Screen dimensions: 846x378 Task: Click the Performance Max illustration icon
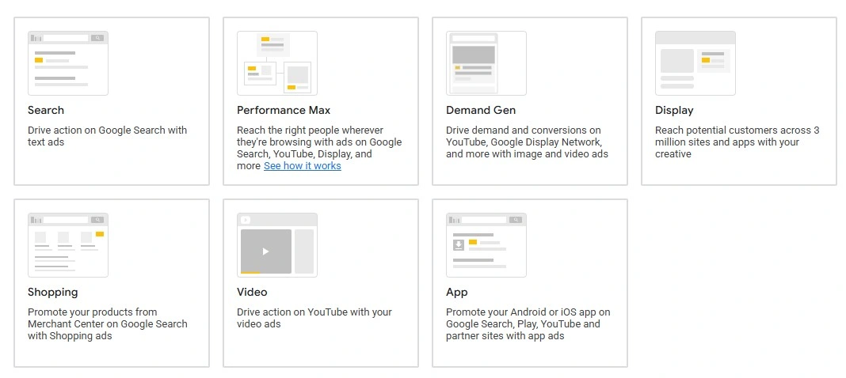coord(277,63)
